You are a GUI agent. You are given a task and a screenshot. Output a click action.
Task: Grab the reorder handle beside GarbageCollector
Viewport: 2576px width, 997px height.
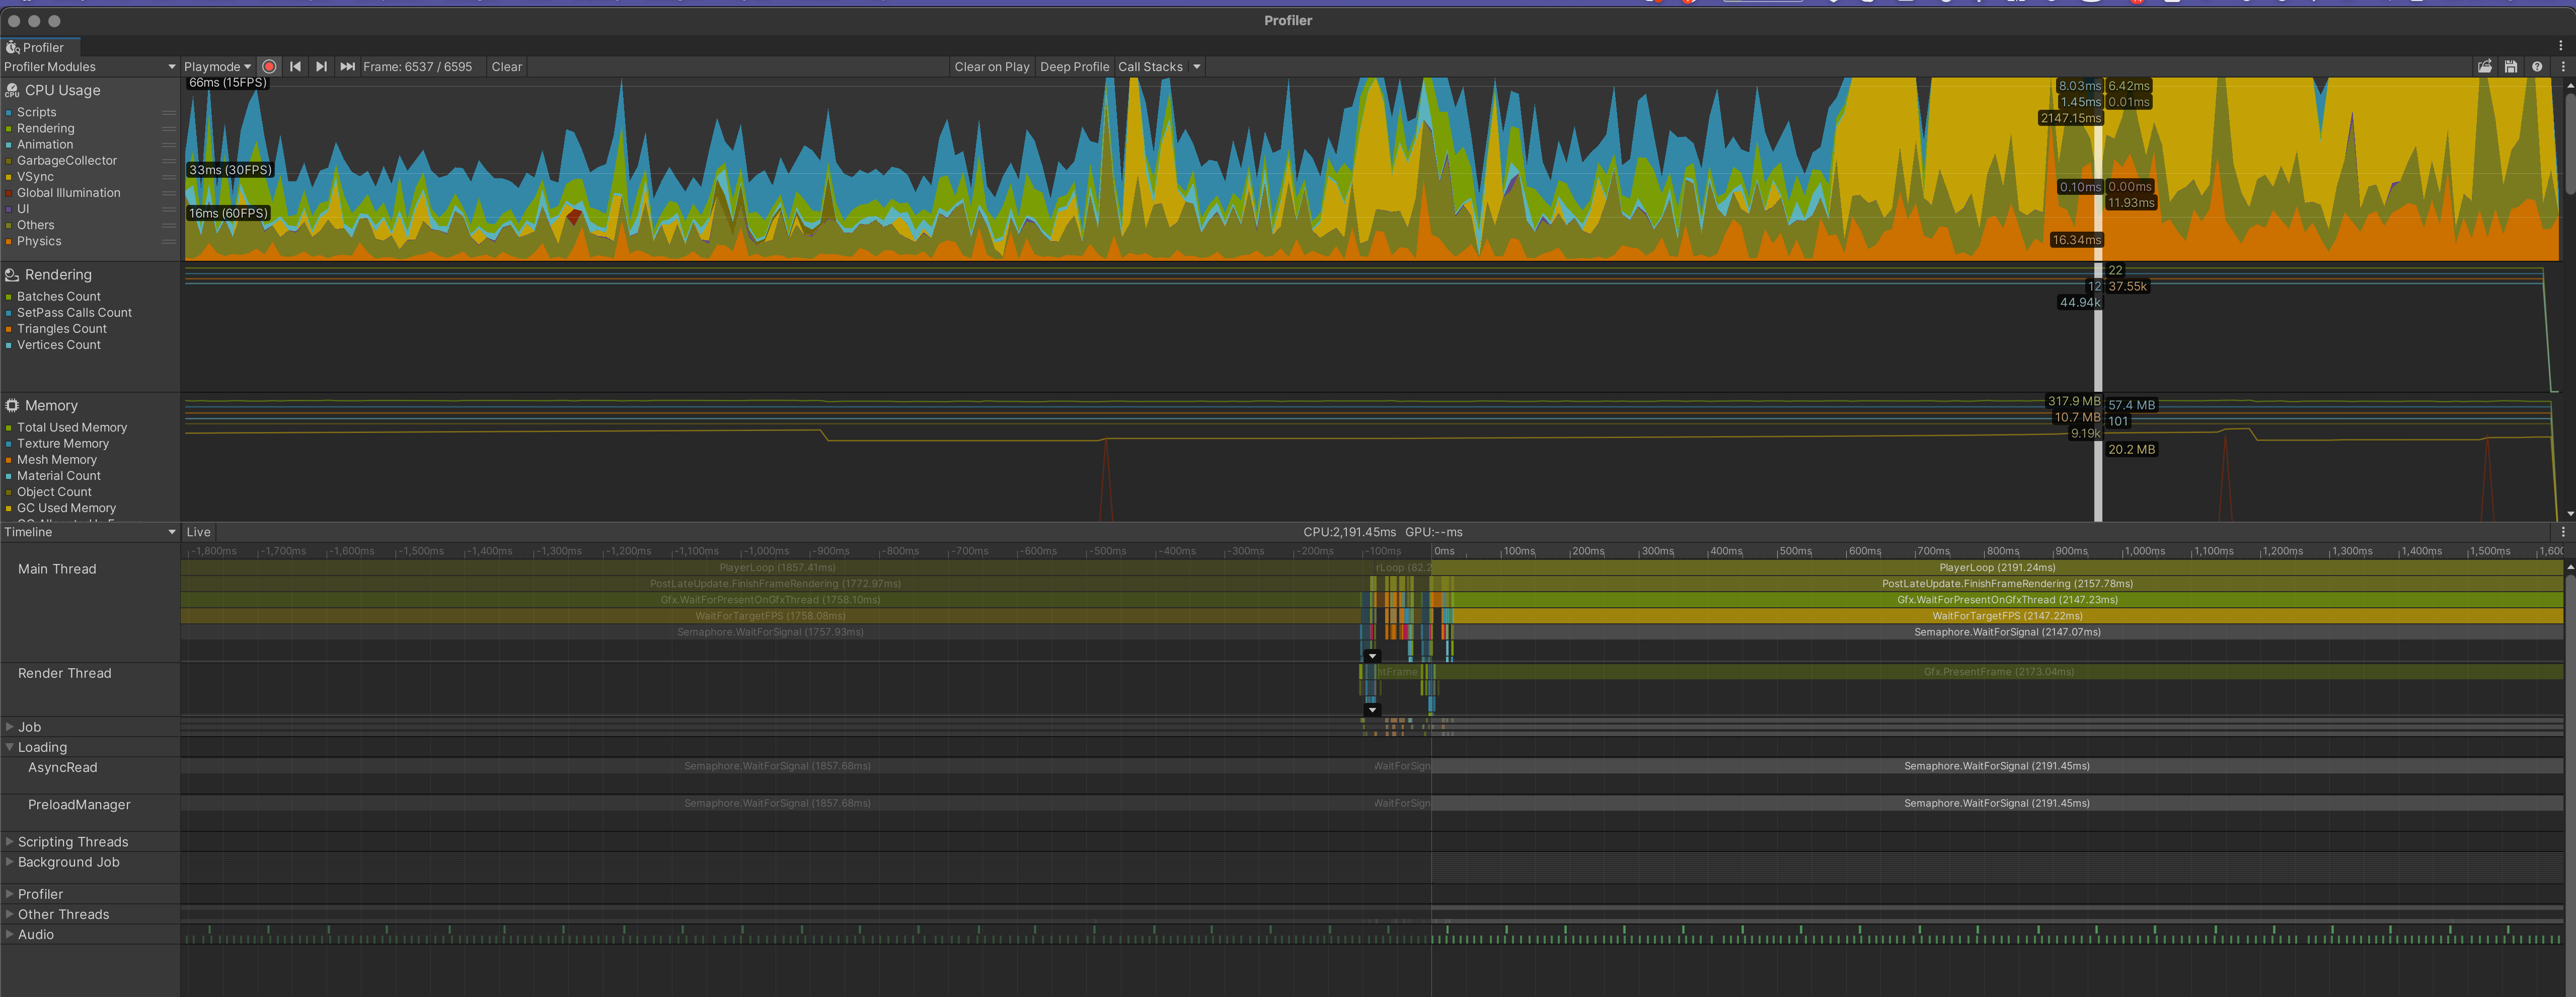(169, 161)
